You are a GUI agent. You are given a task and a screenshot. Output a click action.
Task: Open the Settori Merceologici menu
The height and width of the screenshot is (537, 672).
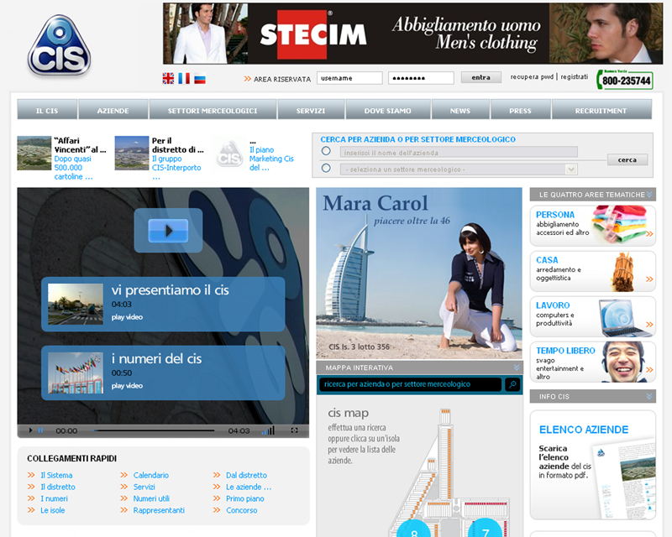(213, 110)
